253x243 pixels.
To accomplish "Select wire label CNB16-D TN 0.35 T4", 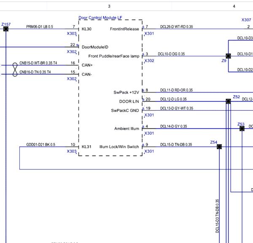I will click(35, 72).
